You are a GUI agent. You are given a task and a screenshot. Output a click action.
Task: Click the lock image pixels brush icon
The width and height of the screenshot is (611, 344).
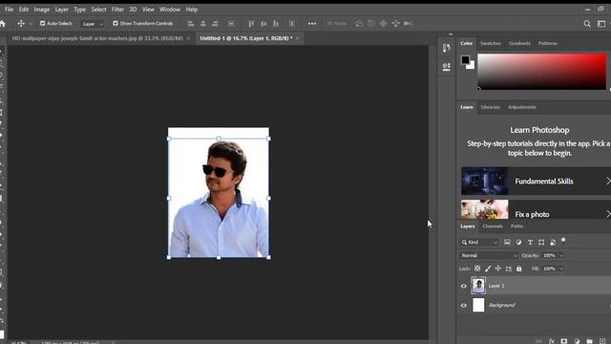point(488,269)
